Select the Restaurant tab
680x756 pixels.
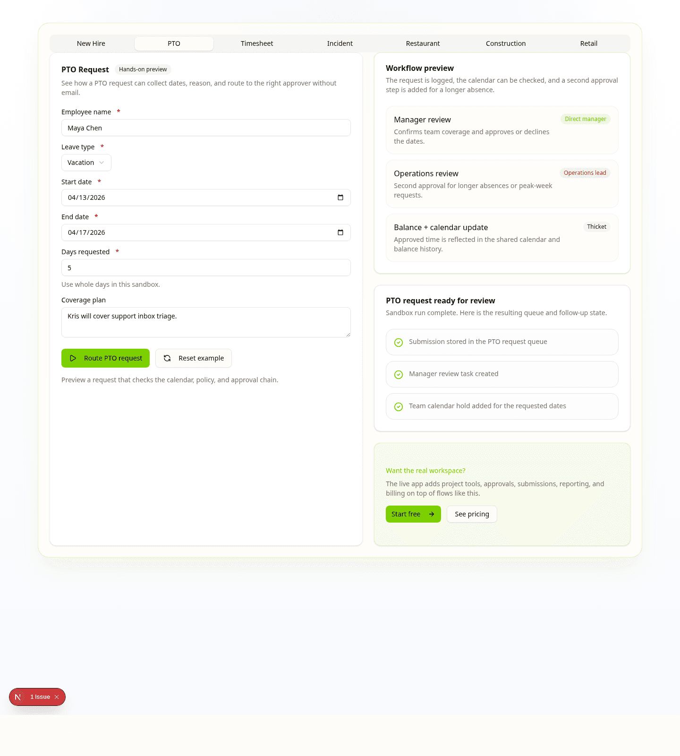point(423,43)
